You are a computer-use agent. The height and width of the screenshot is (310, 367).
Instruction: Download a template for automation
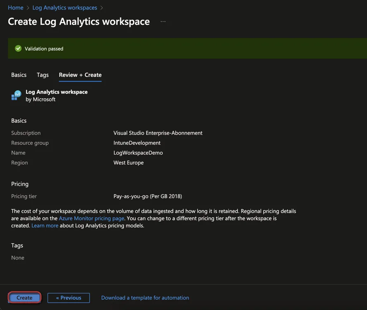click(x=145, y=298)
